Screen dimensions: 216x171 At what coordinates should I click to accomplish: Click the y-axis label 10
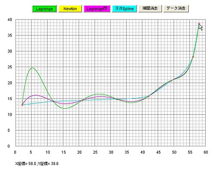coord(10,115)
